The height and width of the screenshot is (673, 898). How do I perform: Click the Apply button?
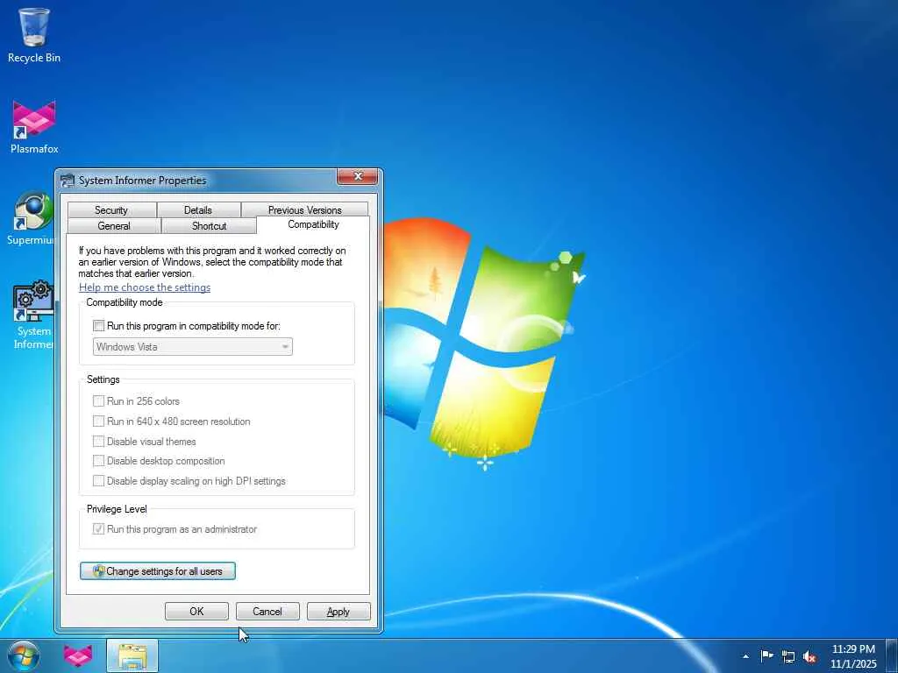tap(339, 611)
